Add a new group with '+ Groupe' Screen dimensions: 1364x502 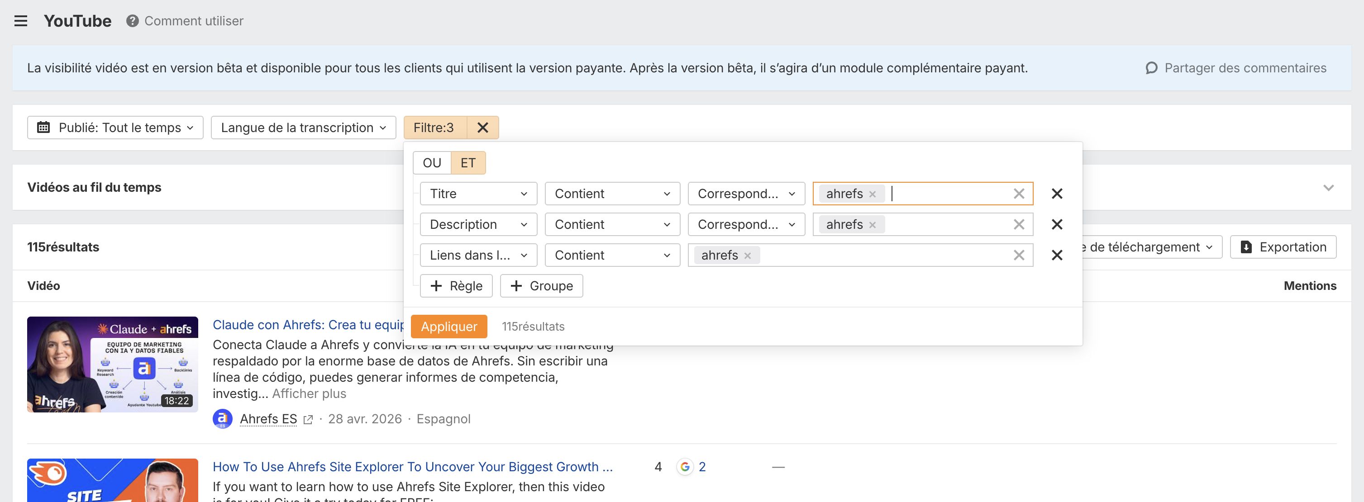[x=541, y=286]
